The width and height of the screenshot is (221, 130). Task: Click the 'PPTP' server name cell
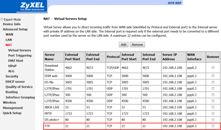coord(54,114)
